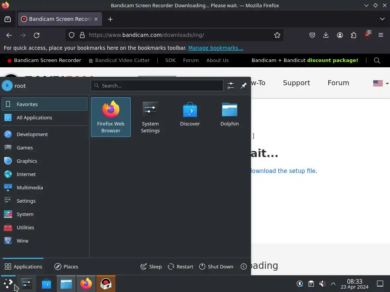
Task: Switch to the Places tab
Action: tap(66, 267)
